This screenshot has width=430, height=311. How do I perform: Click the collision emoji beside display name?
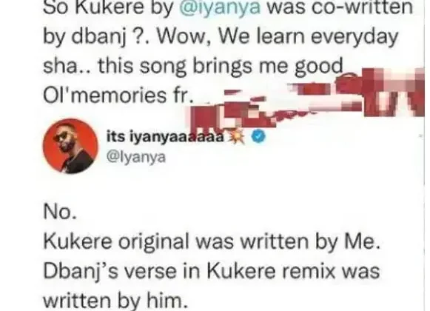237,137
